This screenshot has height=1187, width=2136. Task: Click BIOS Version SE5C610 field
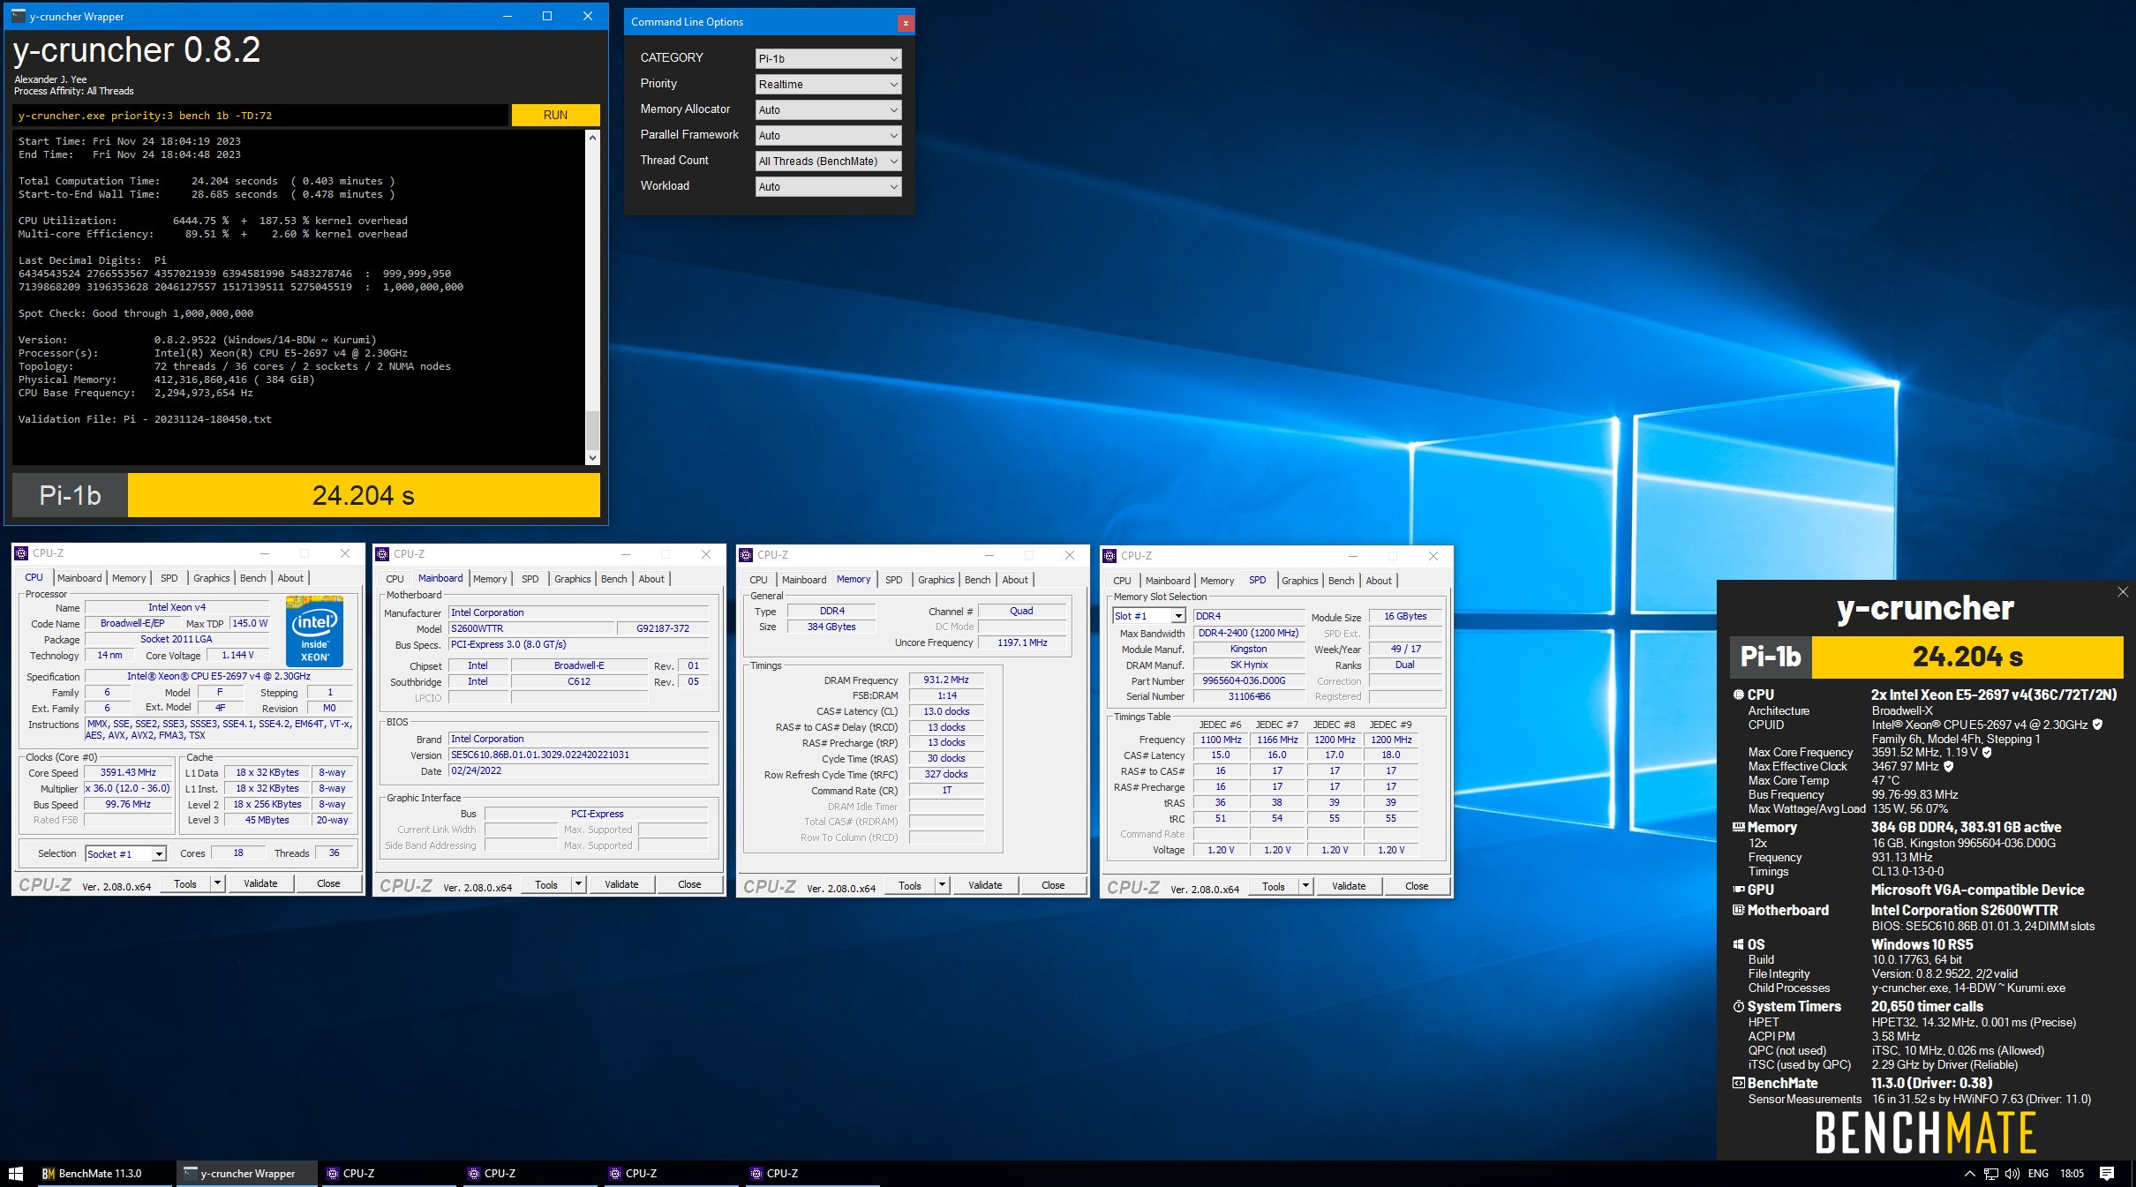click(x=578, y=755)
